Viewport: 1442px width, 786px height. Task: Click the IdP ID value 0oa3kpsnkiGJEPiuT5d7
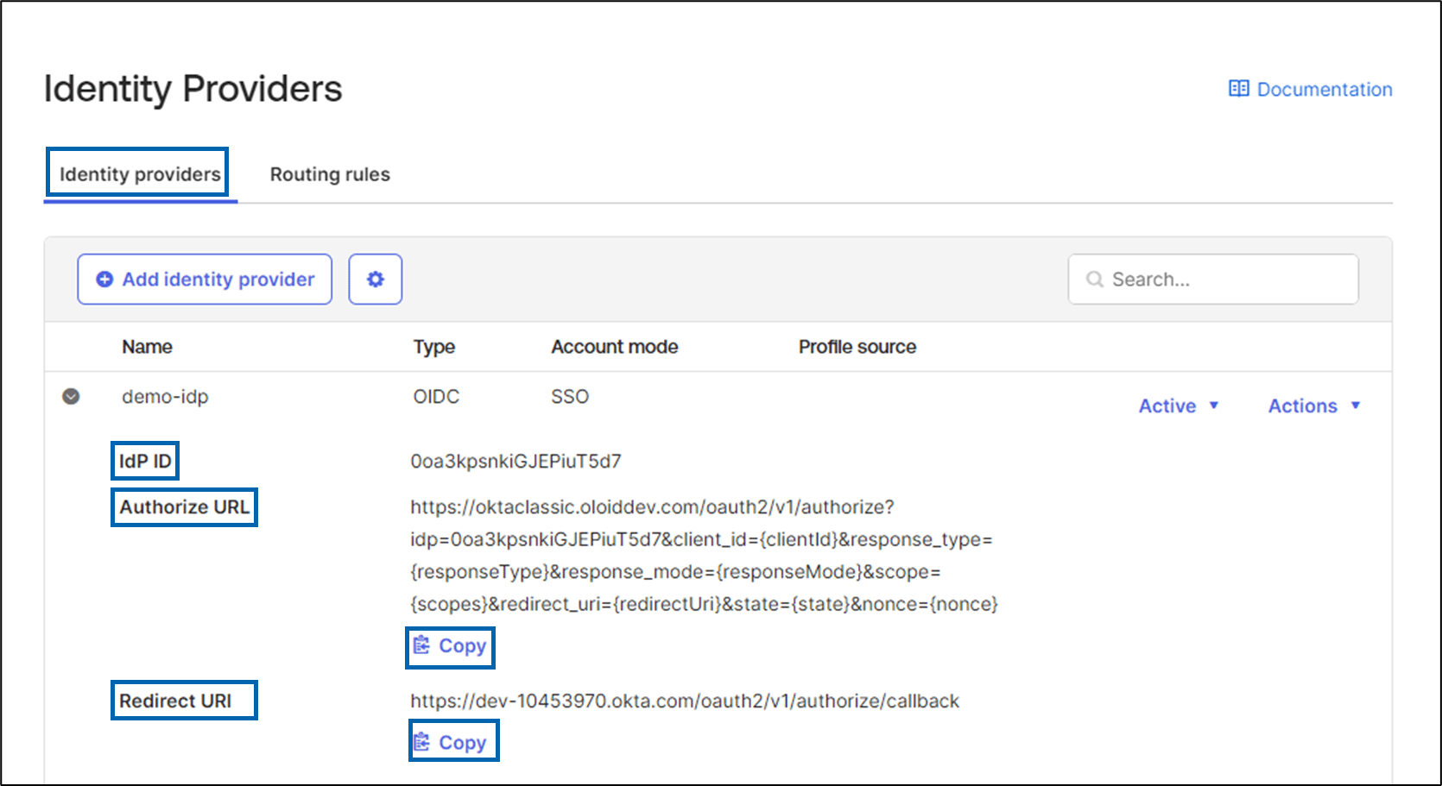(x=515, y=462)
